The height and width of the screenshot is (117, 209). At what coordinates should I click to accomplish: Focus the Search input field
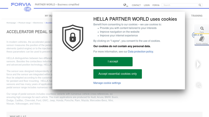(180, 5)
